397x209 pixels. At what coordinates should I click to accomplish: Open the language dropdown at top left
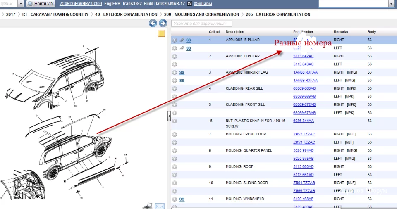tap(21, 4)
